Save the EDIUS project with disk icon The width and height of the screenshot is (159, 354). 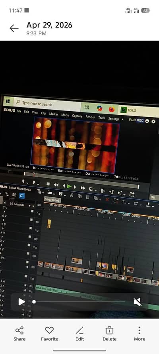coord(60,194)
